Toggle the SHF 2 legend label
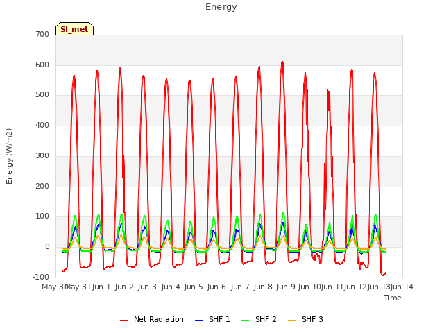 pos(266,319)
